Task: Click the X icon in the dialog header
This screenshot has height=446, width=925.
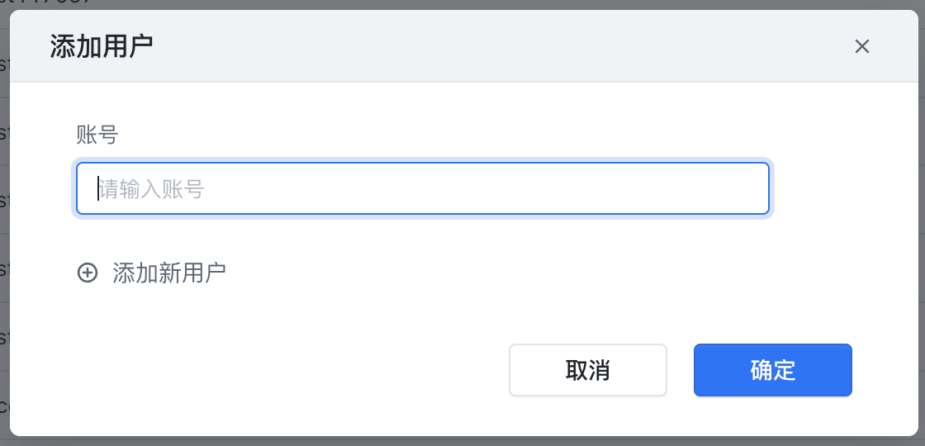Action: pos(862,46)
